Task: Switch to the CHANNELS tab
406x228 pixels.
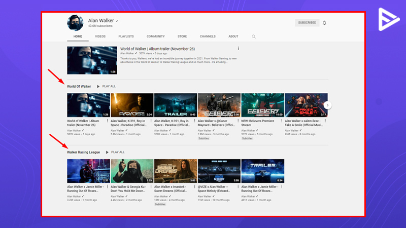Action: pyautogui.click(x=208, y=36)
